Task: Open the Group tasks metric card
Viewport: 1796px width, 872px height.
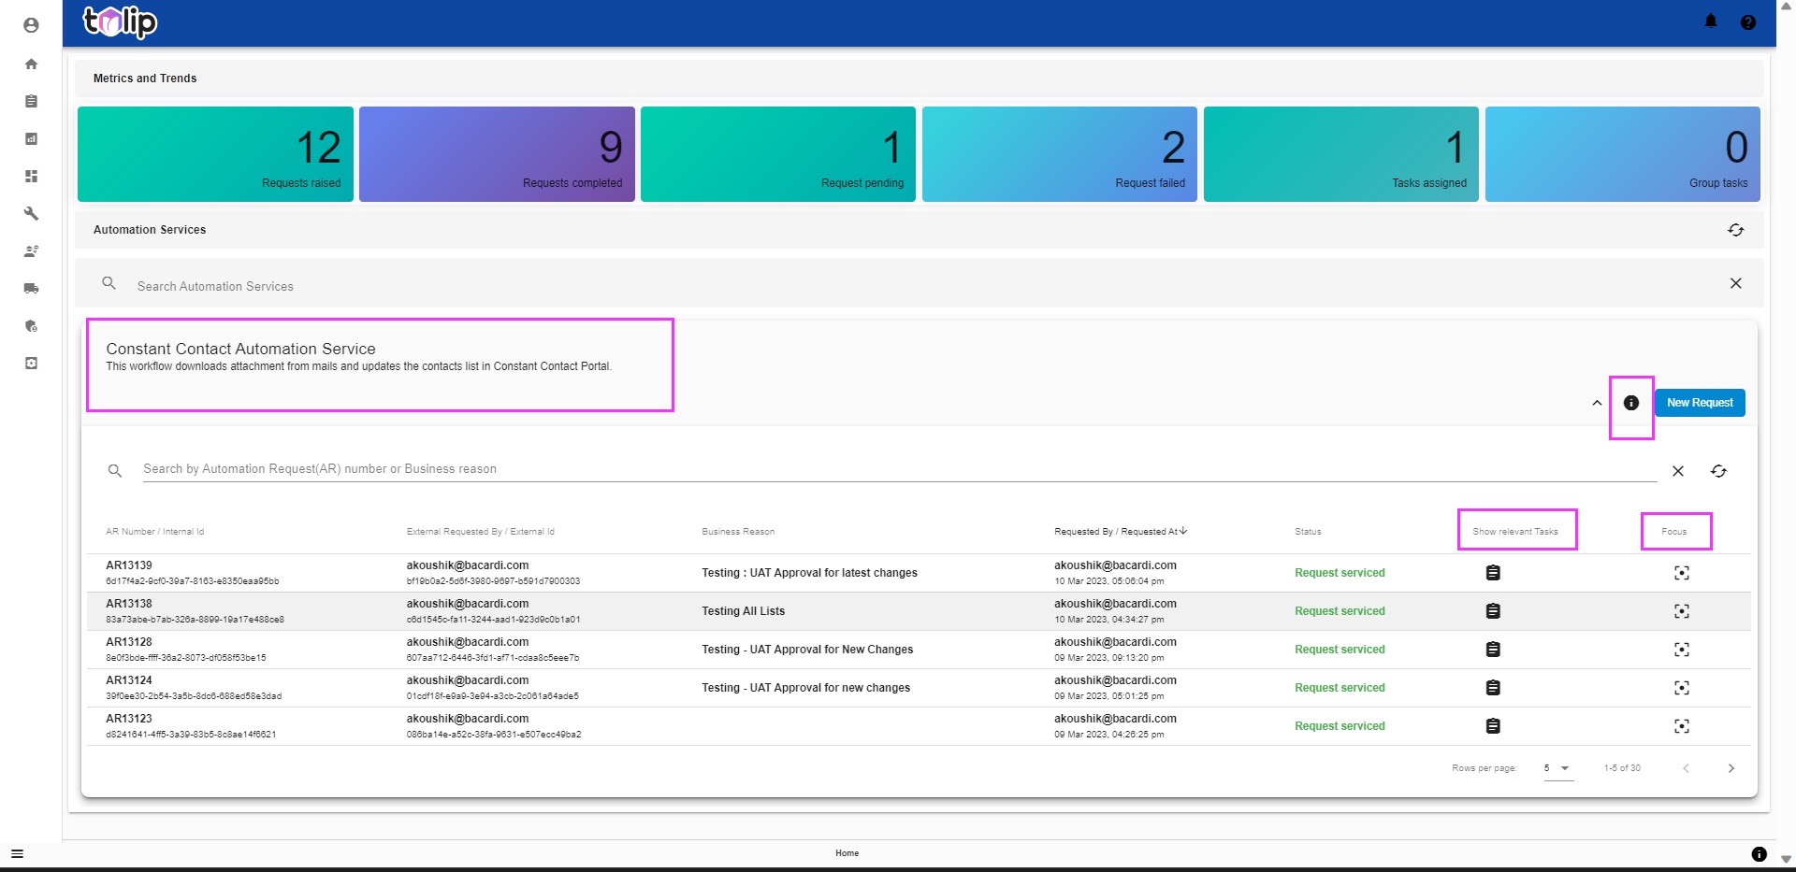Action: coord(1623,154)
